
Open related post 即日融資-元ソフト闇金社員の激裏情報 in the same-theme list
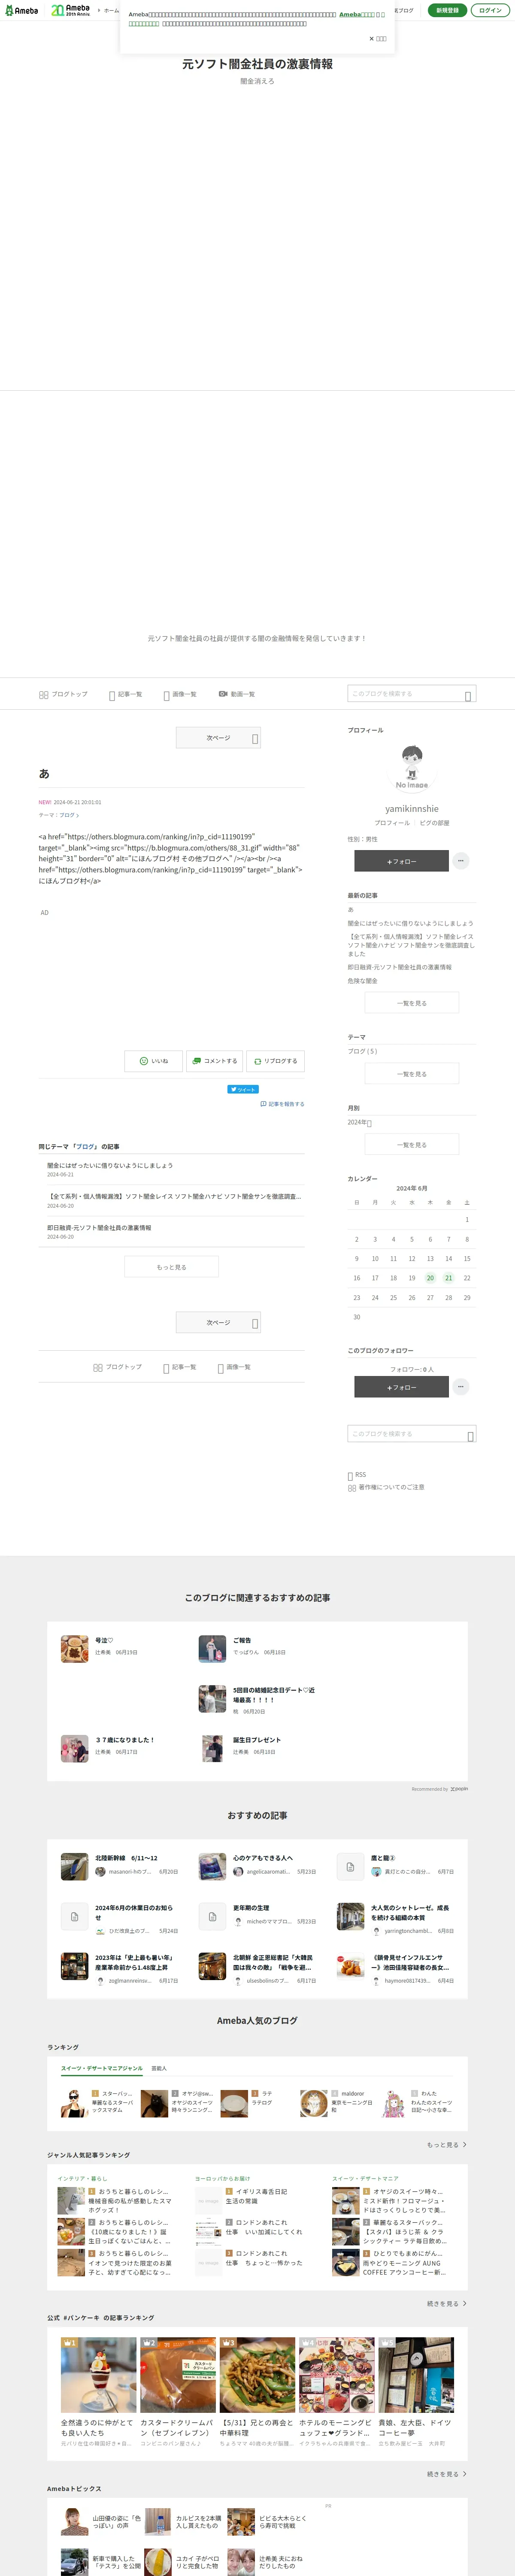(x=99, y=1228)
